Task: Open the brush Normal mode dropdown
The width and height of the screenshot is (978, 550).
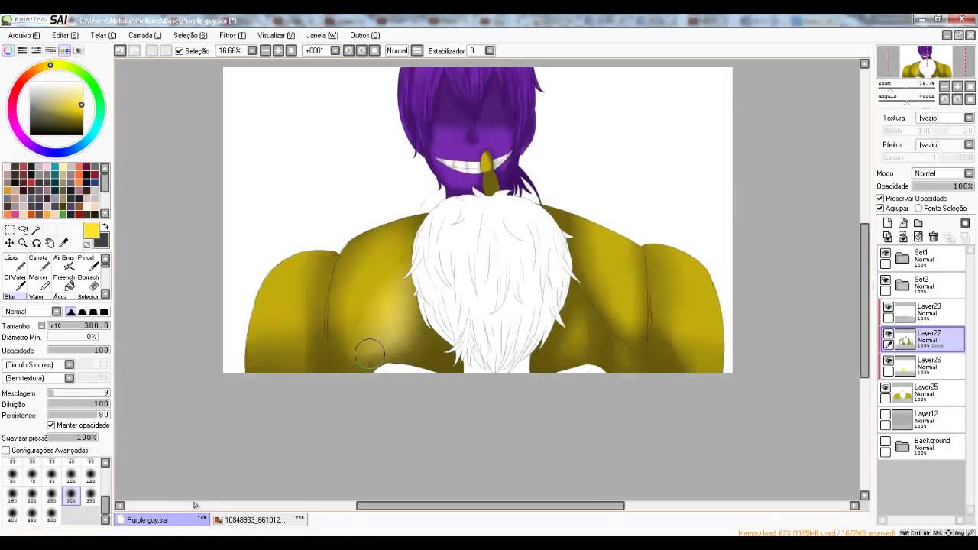Action: pyautogui.click(x=32, y=312)
